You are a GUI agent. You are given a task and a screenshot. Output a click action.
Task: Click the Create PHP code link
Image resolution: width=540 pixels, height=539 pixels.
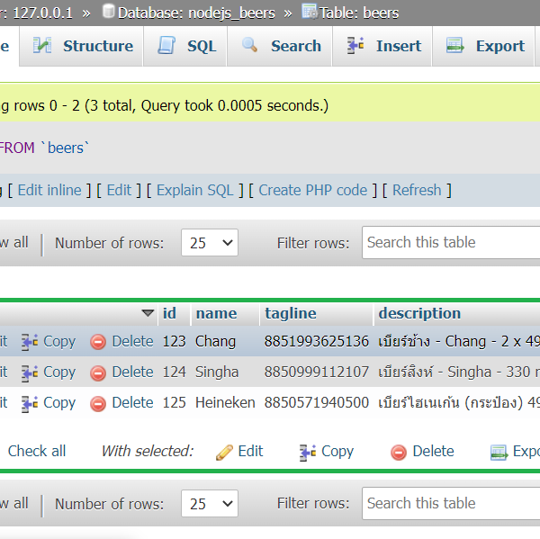coord(313,190)
